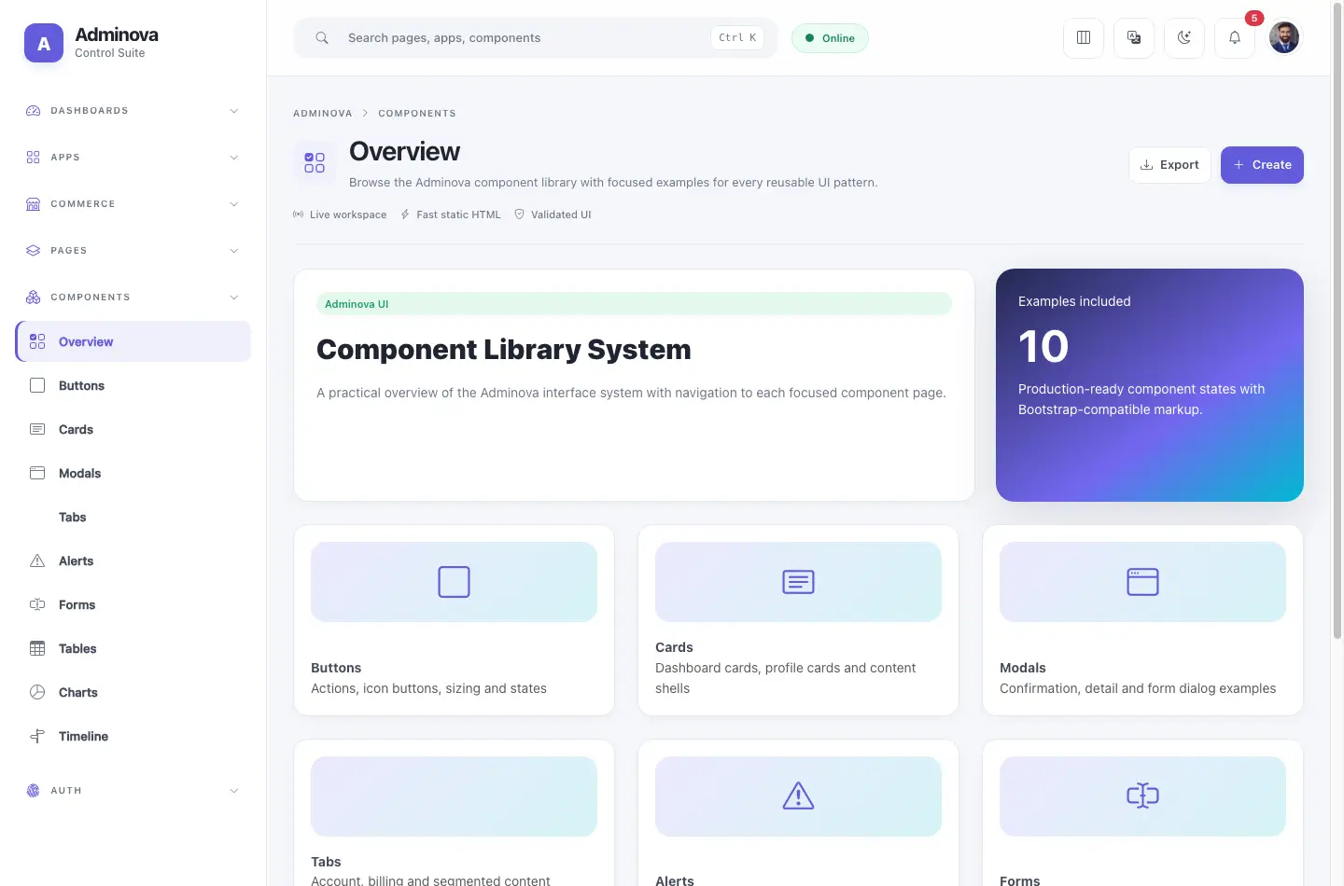Open notifications bell with 5 badge
The image size is (1344, 886).
pyautogui.click(x=1235, y=38)
